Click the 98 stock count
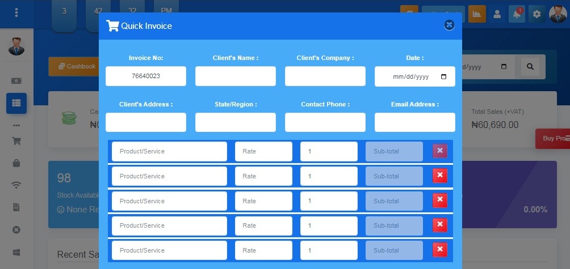The height and width of the screenshot is (269, 570). (64, 178)
